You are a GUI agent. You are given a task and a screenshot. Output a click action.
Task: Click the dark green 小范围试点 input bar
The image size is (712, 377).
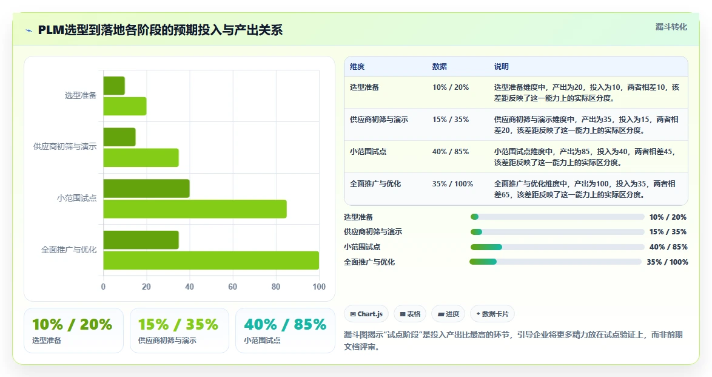click(146, 188)
